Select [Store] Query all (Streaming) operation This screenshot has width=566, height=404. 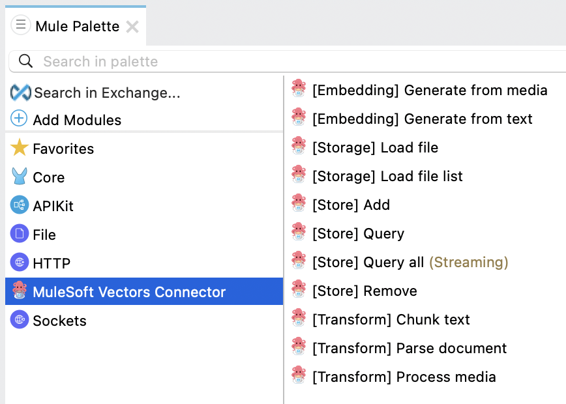[410, 262]
